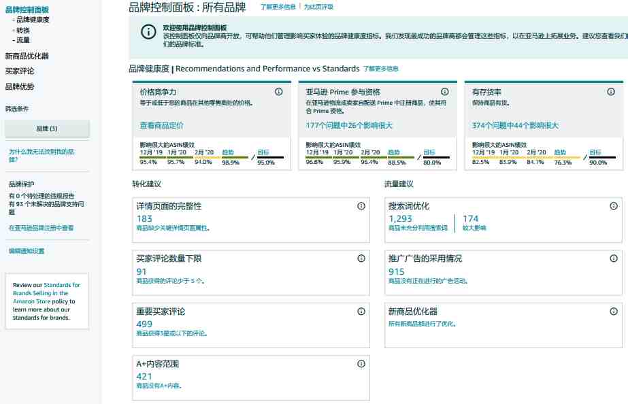Select 转换 sidebar sub-item

[23, 30]
